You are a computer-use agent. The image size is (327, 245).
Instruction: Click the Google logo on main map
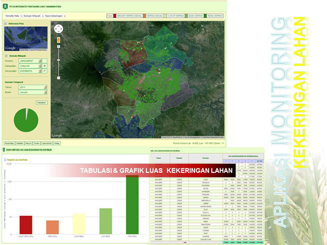[57, 136]
